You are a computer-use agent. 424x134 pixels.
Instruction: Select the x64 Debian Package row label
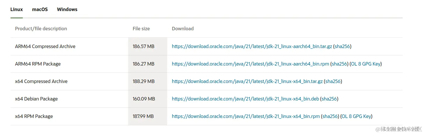click(x=36, y=99)
